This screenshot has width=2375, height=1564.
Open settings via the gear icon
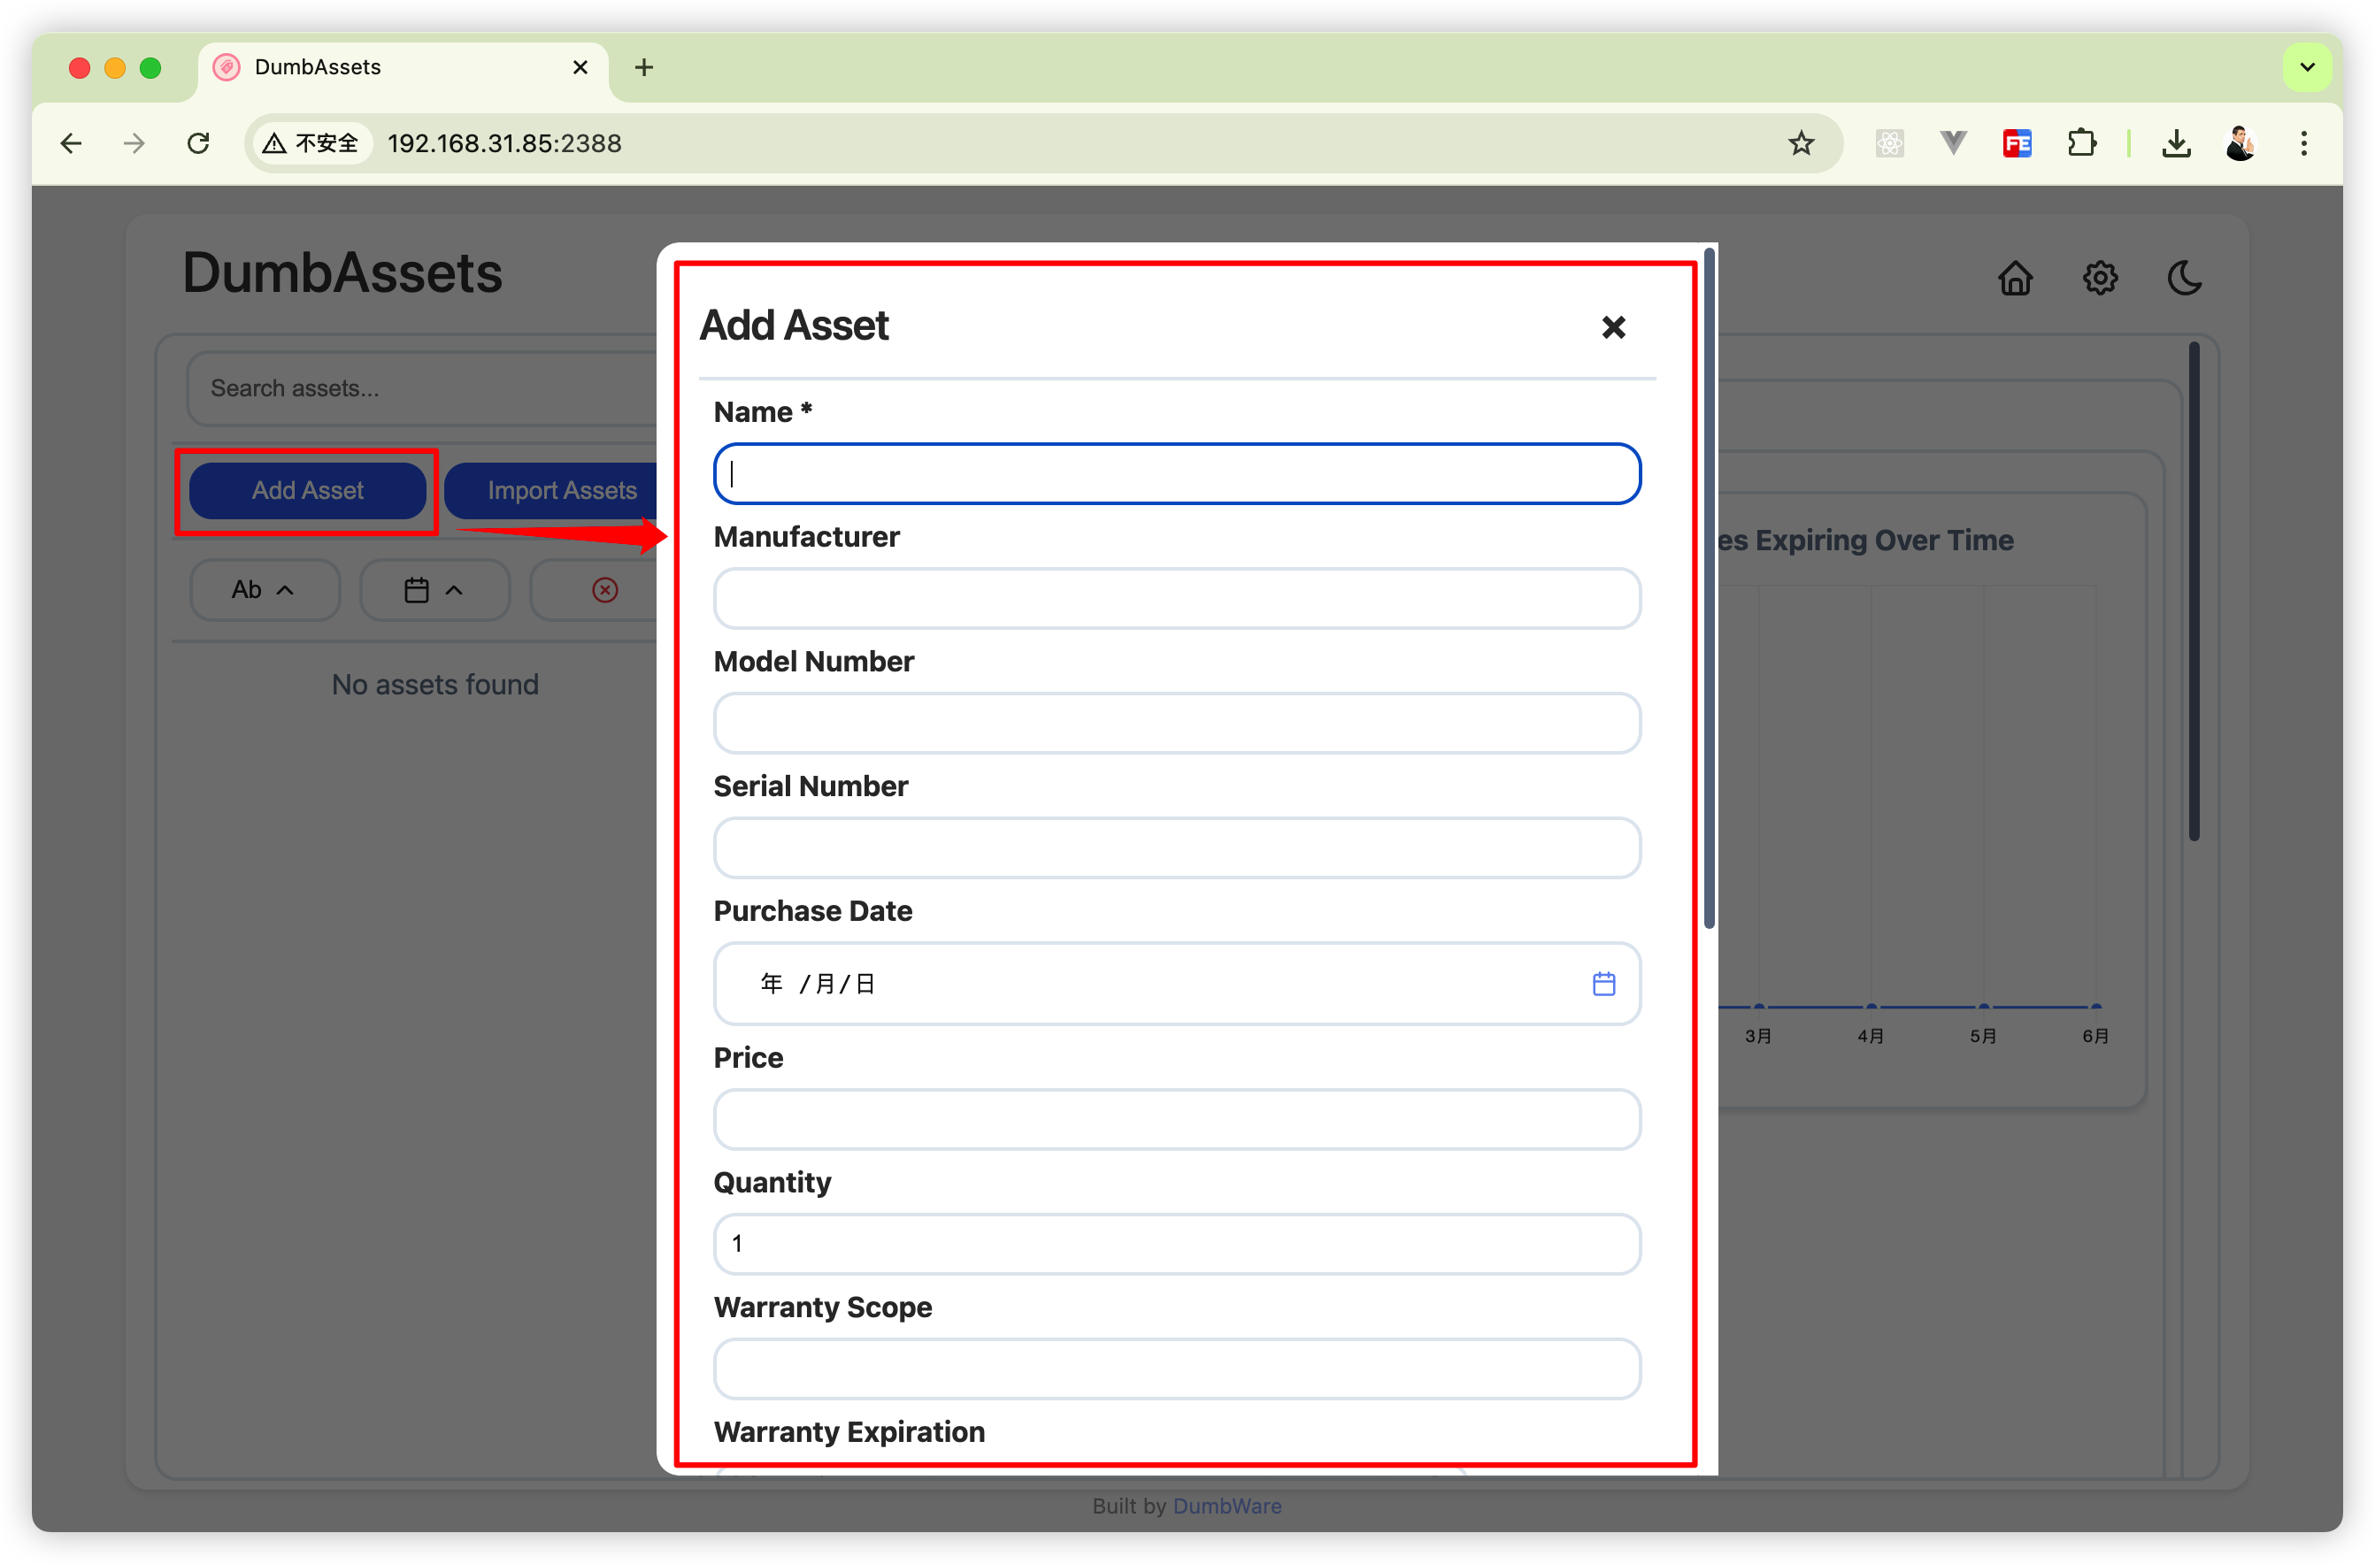pos(2100,279)
